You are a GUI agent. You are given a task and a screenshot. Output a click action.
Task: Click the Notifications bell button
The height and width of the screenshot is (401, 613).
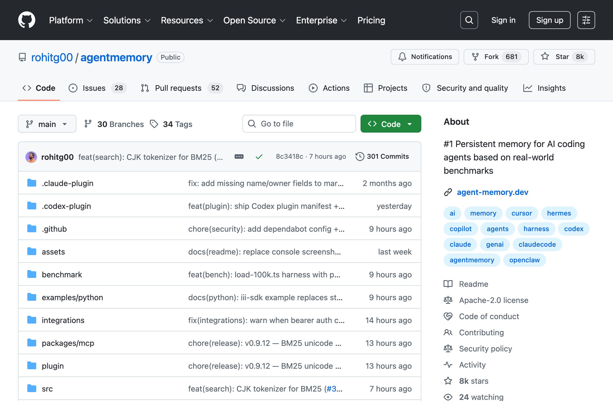click(425, 57)
